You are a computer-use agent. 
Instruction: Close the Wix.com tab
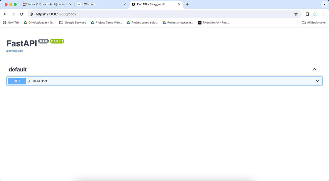[x=125, y=4]
